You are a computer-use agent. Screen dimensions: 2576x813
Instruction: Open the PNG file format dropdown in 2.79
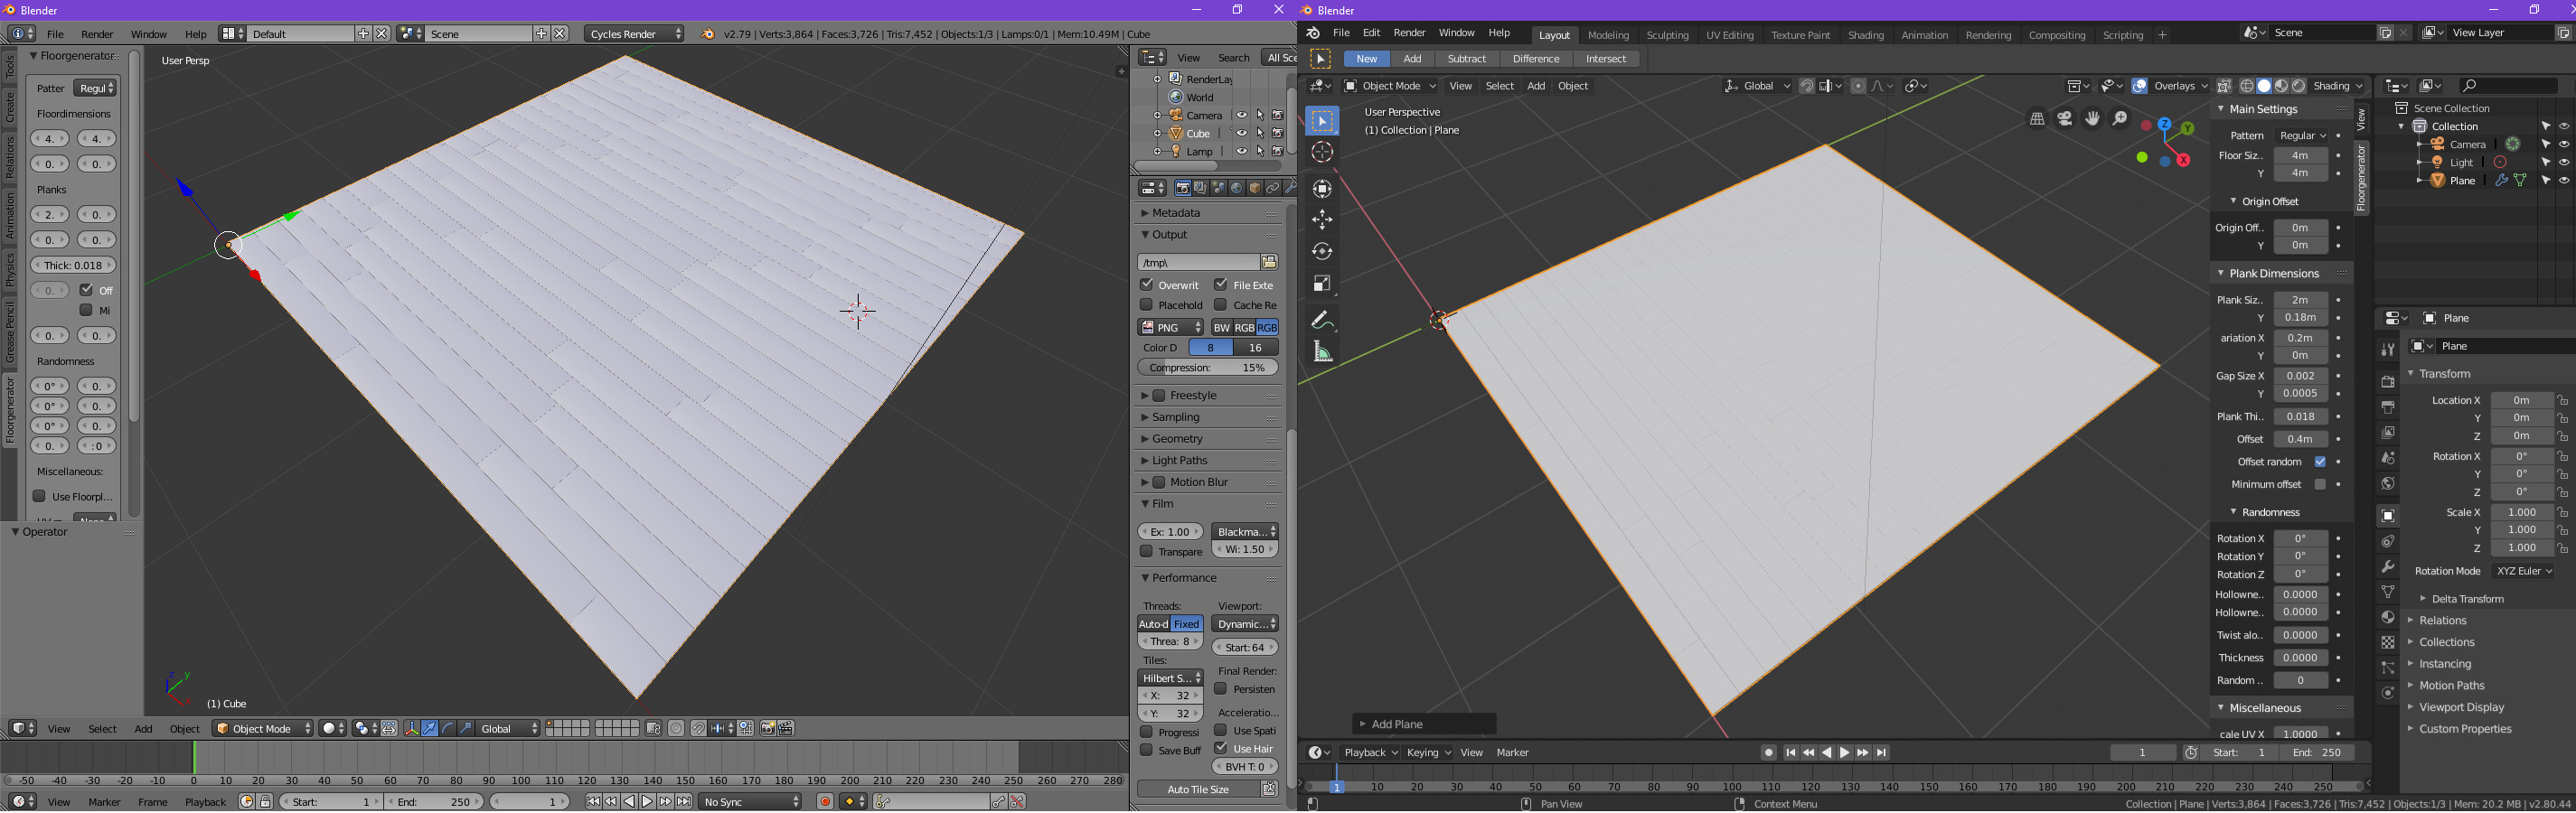pos(1171,328)
